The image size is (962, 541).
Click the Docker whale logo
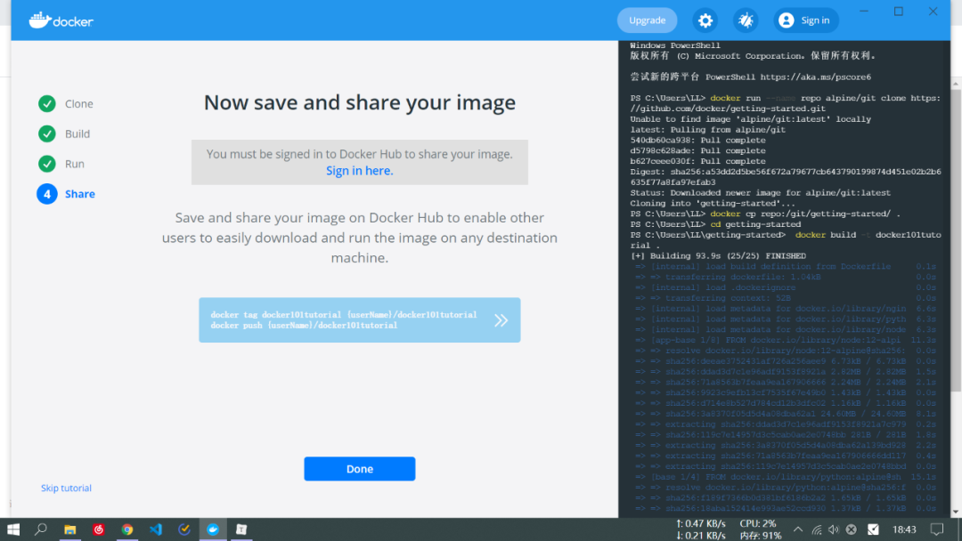click(61, 20)
